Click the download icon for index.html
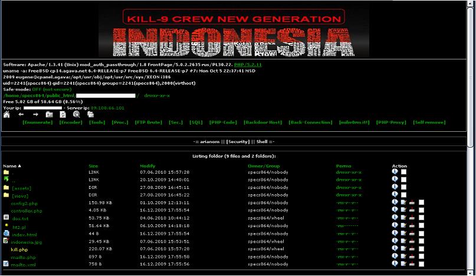The width and height of the screenshot is (476, 276). tap(412, 233)
